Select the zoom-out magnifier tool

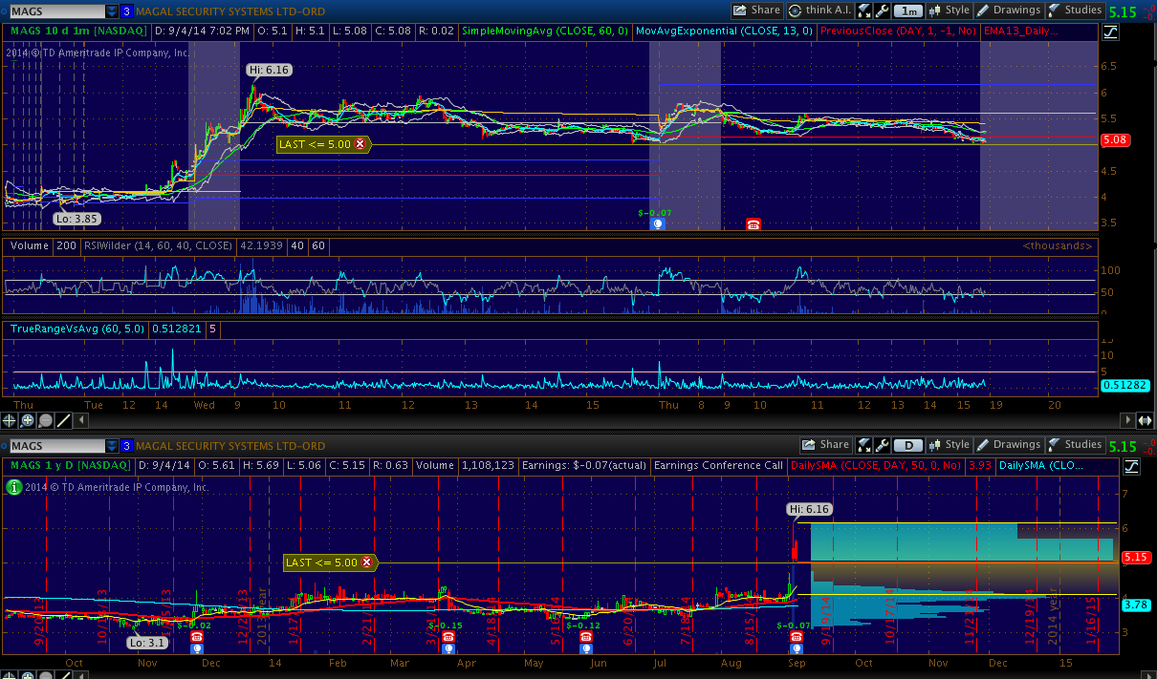46,420
